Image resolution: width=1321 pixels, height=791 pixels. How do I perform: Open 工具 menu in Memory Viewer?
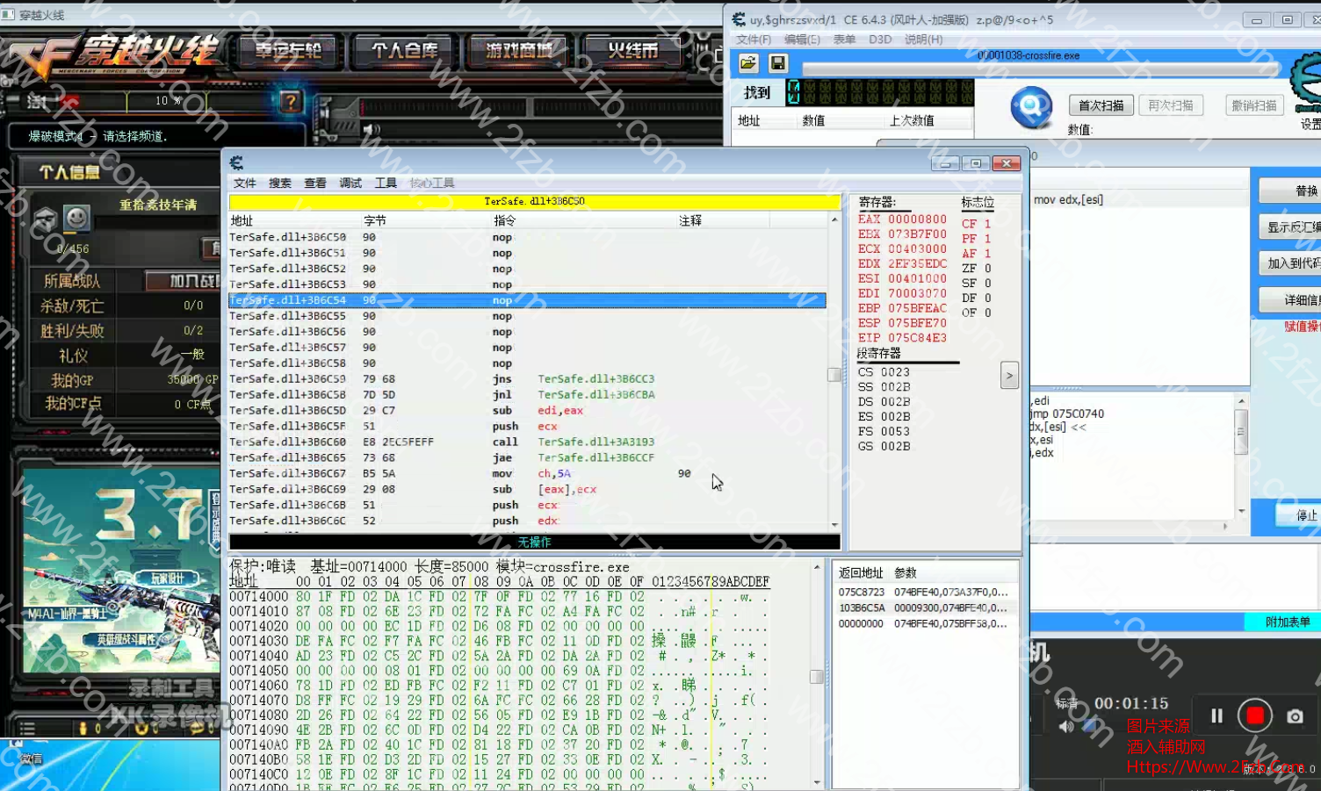[x=386, y=183]
